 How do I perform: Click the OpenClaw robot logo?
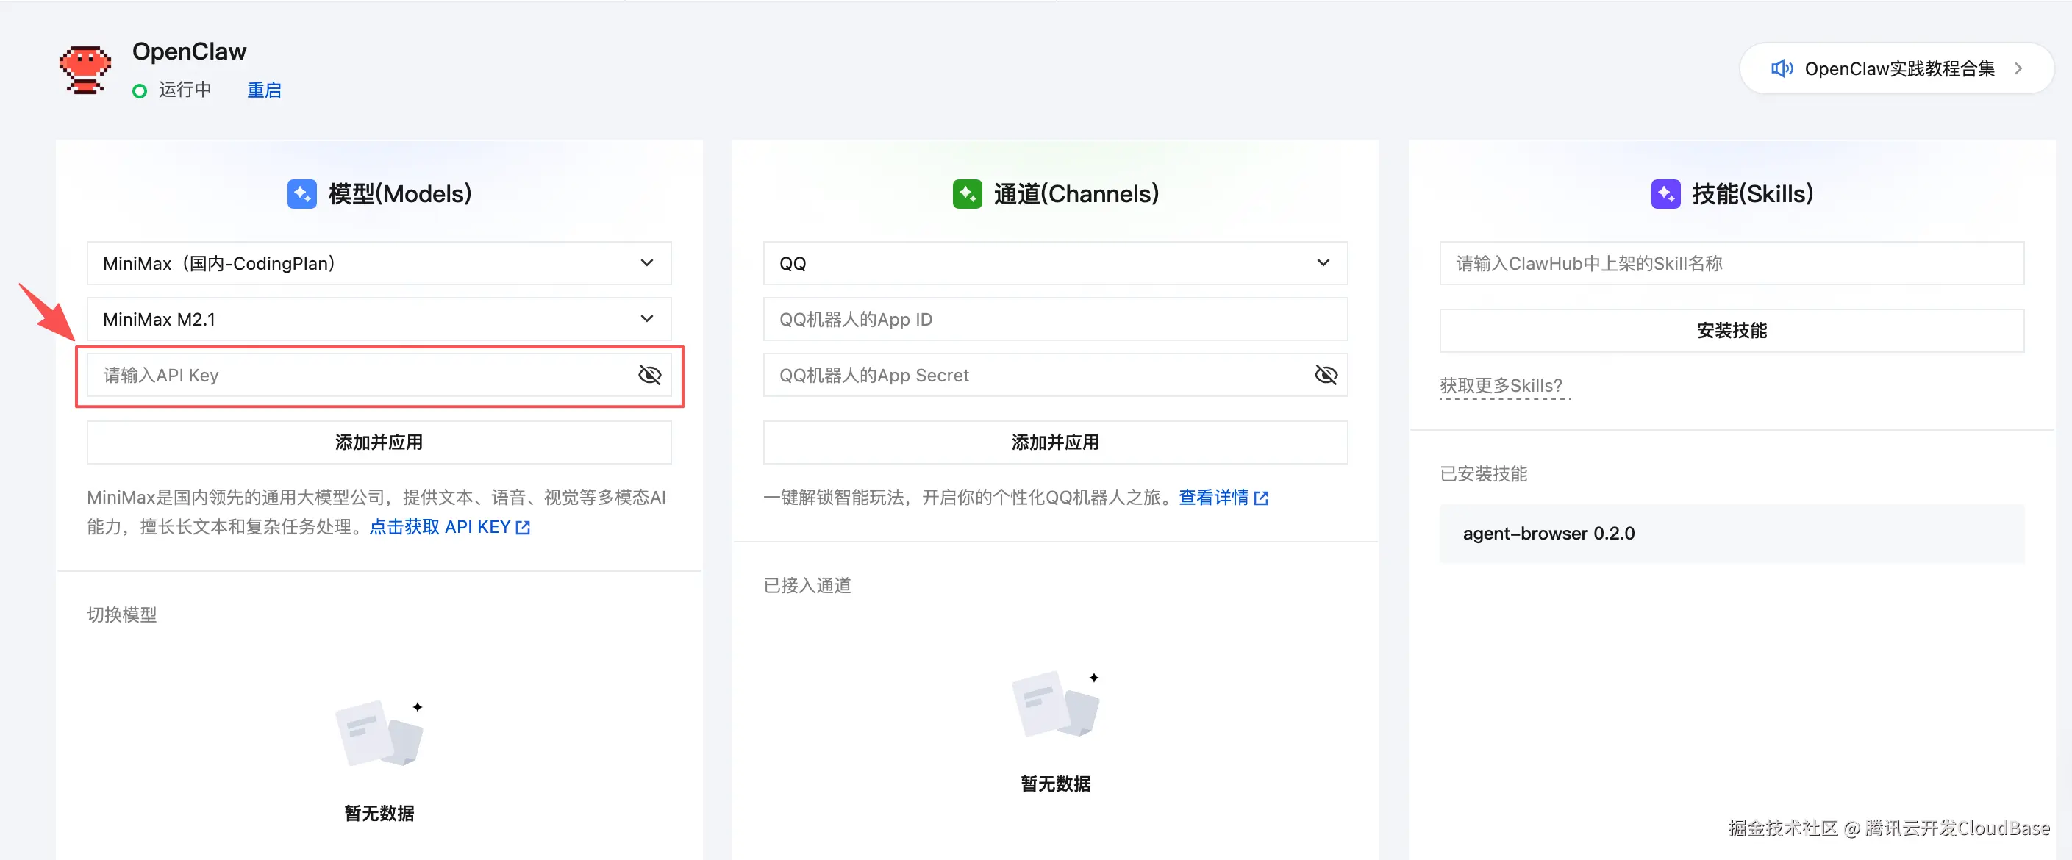click(x=84, y=69)
